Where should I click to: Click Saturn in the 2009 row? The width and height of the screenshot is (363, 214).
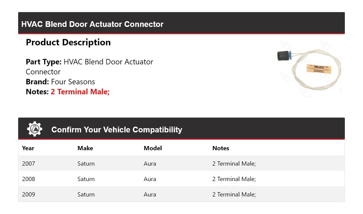pyautogui.click(x=86, y=195)
